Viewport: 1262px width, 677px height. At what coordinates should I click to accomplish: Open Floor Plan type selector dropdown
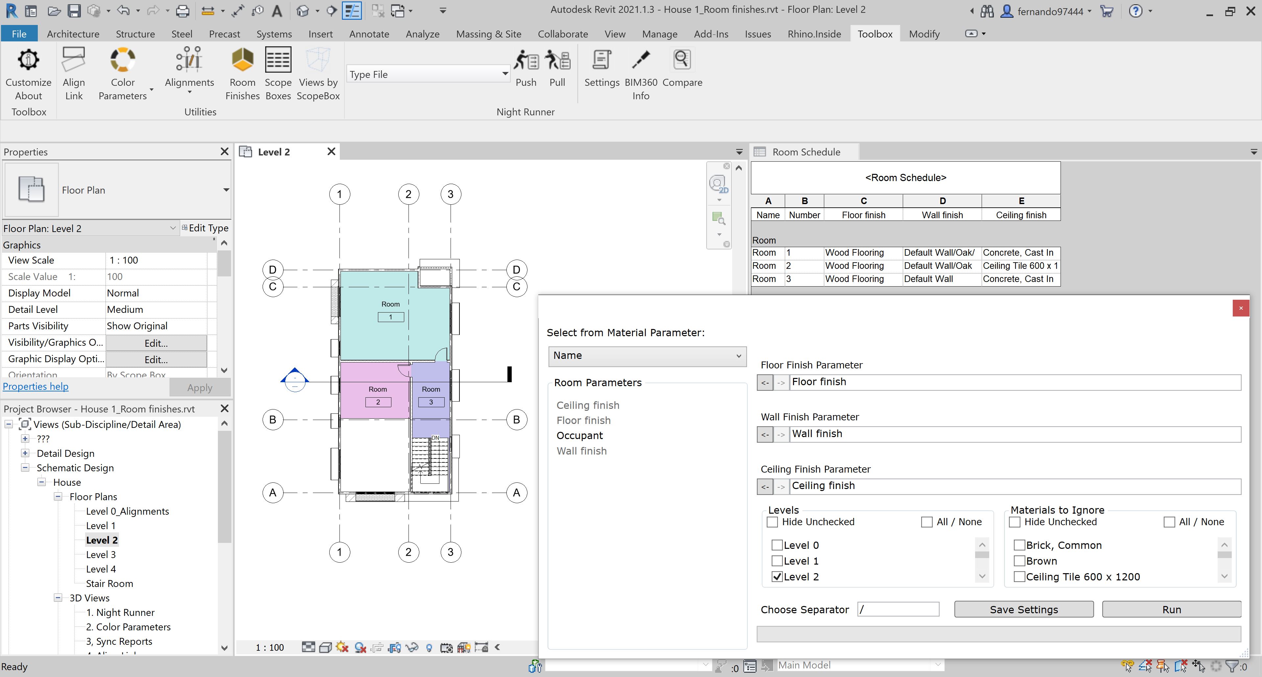(226, 190)
